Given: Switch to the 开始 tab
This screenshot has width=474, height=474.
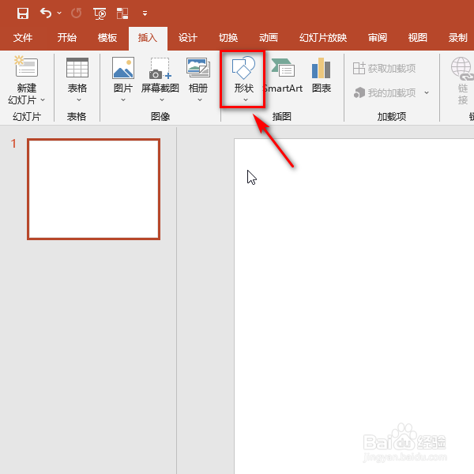Looking at the screenshot, I should click(x=67, y=38).
